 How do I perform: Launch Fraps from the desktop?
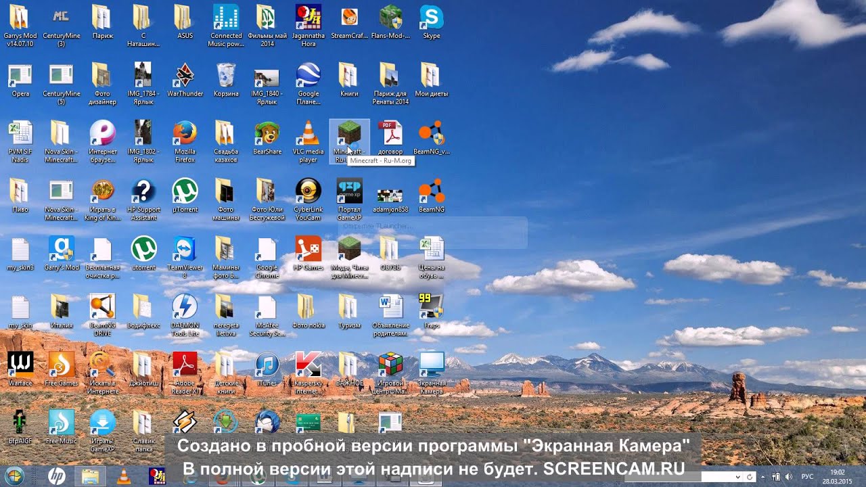click(x=432, y=311)
